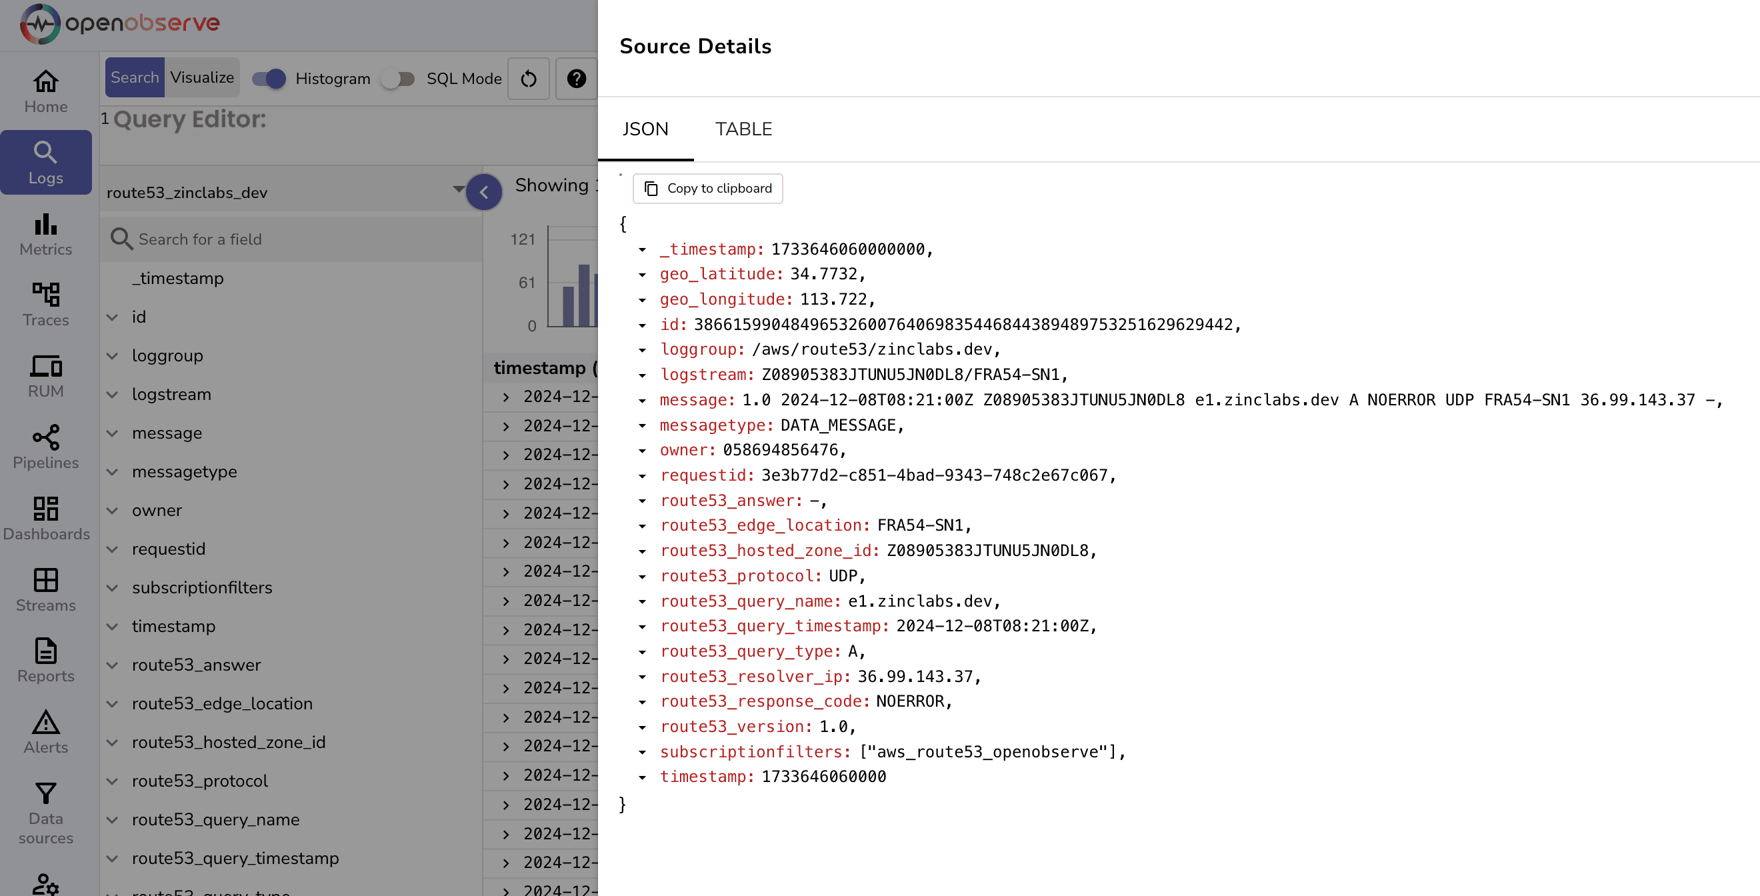1760x896 pixels.
Task: Switch to the TABLE tab
Action: pyautogui.click(x=743, y=129)
